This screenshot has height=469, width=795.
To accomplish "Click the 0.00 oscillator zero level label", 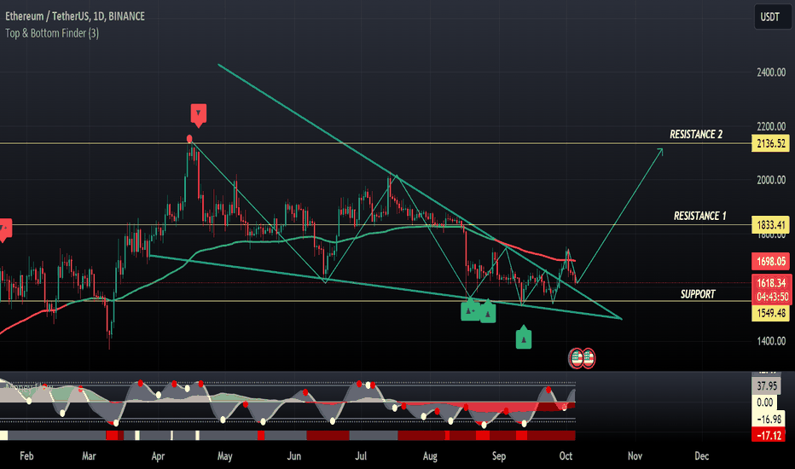I will (x=764, y=403).
